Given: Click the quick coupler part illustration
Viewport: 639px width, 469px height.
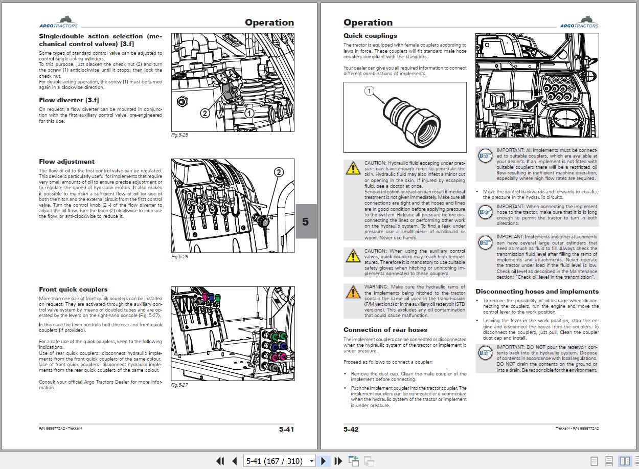Looking at the screenshot, I should tap(405, 117).
